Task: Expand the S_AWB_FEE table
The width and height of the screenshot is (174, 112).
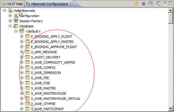Action: pos(22,78)
